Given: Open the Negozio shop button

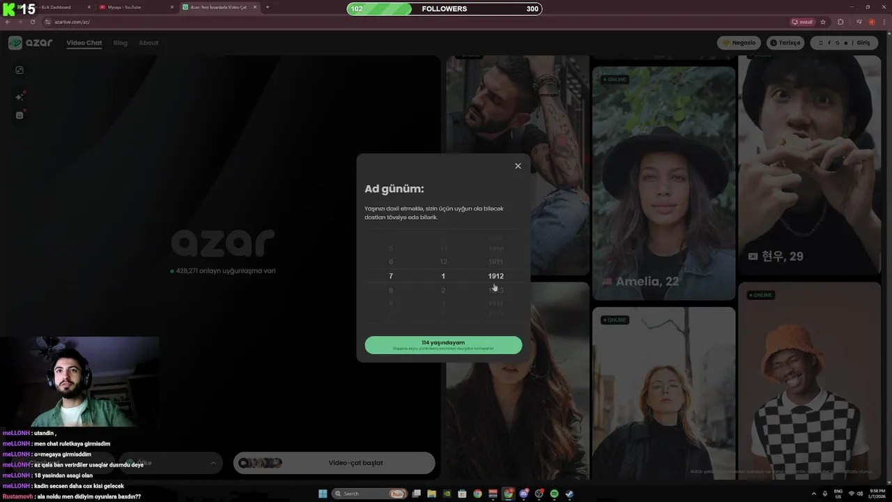Looking at the screenshot, I should [739, 43].
